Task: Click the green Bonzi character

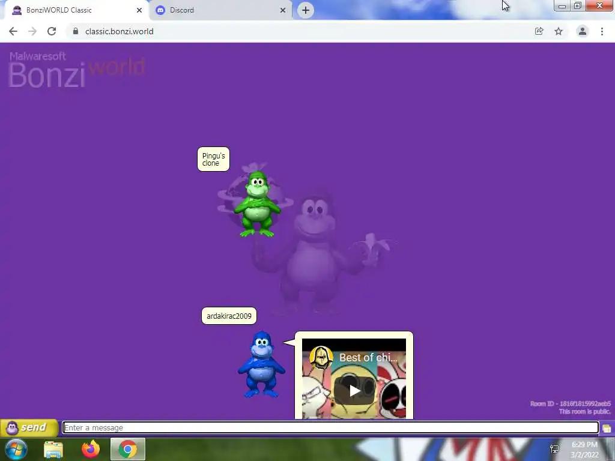Action: [257, 204]
